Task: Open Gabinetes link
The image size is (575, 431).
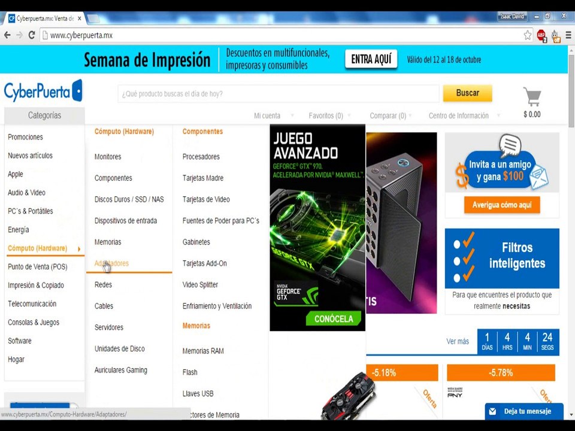Action: (196, 242)
